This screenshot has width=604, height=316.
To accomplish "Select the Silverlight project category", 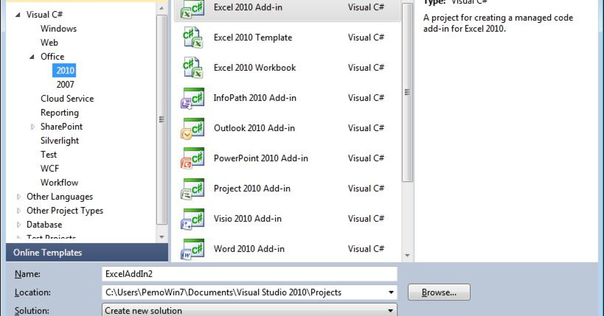I will (59, 141).
